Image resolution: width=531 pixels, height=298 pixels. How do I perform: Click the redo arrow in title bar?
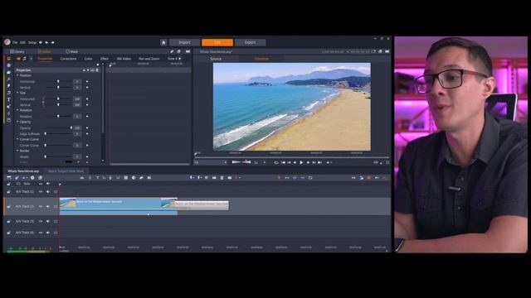pyautogui.click(x=52, y=42)
